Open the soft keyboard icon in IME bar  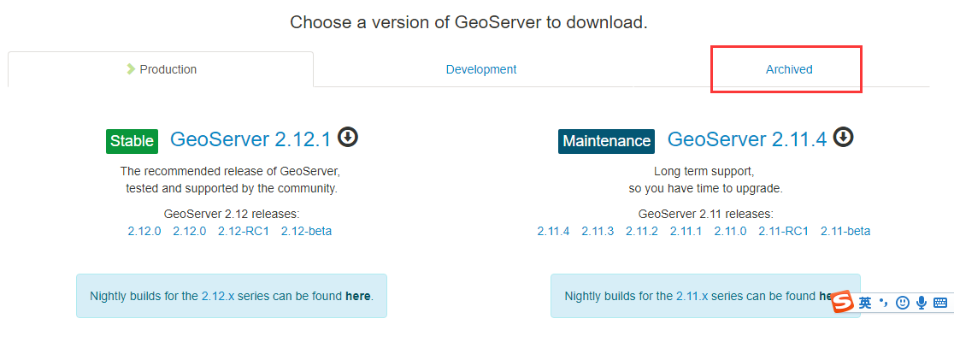pos(940,303)
